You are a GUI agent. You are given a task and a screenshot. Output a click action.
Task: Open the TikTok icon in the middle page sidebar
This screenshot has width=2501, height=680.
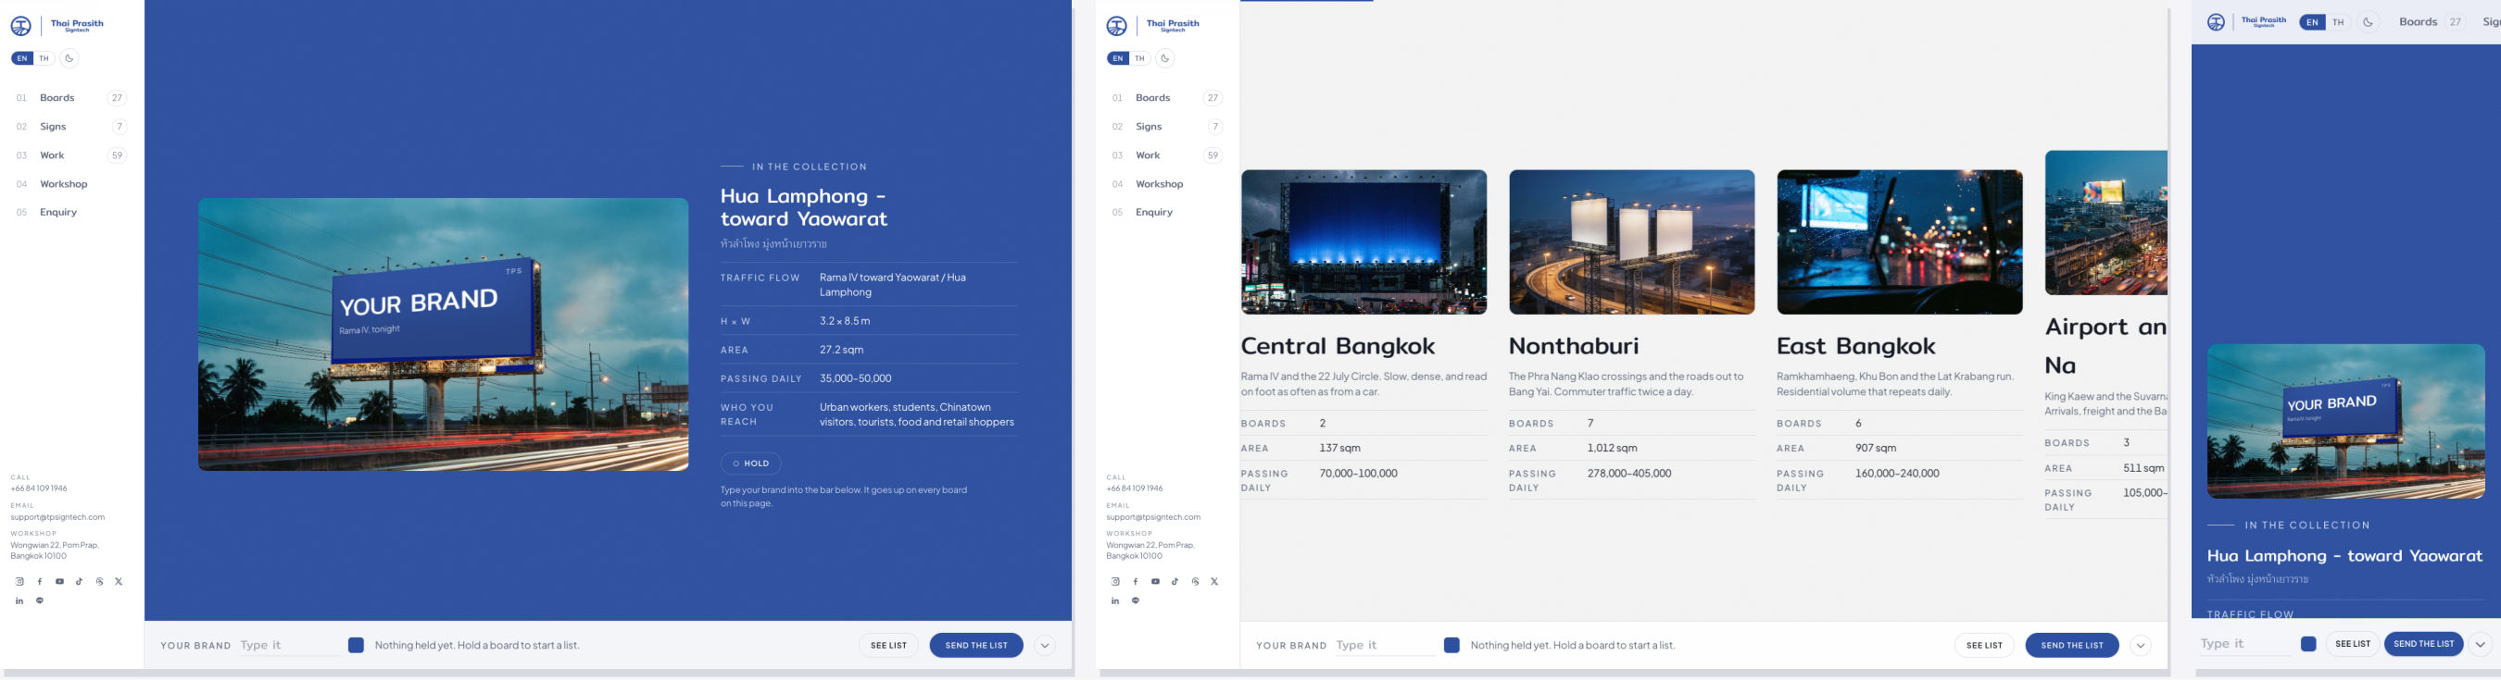point(1175,581)
